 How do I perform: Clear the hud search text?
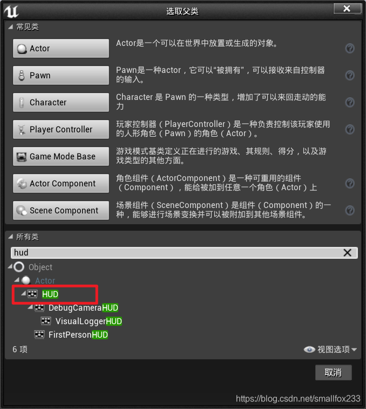point(347,252)
